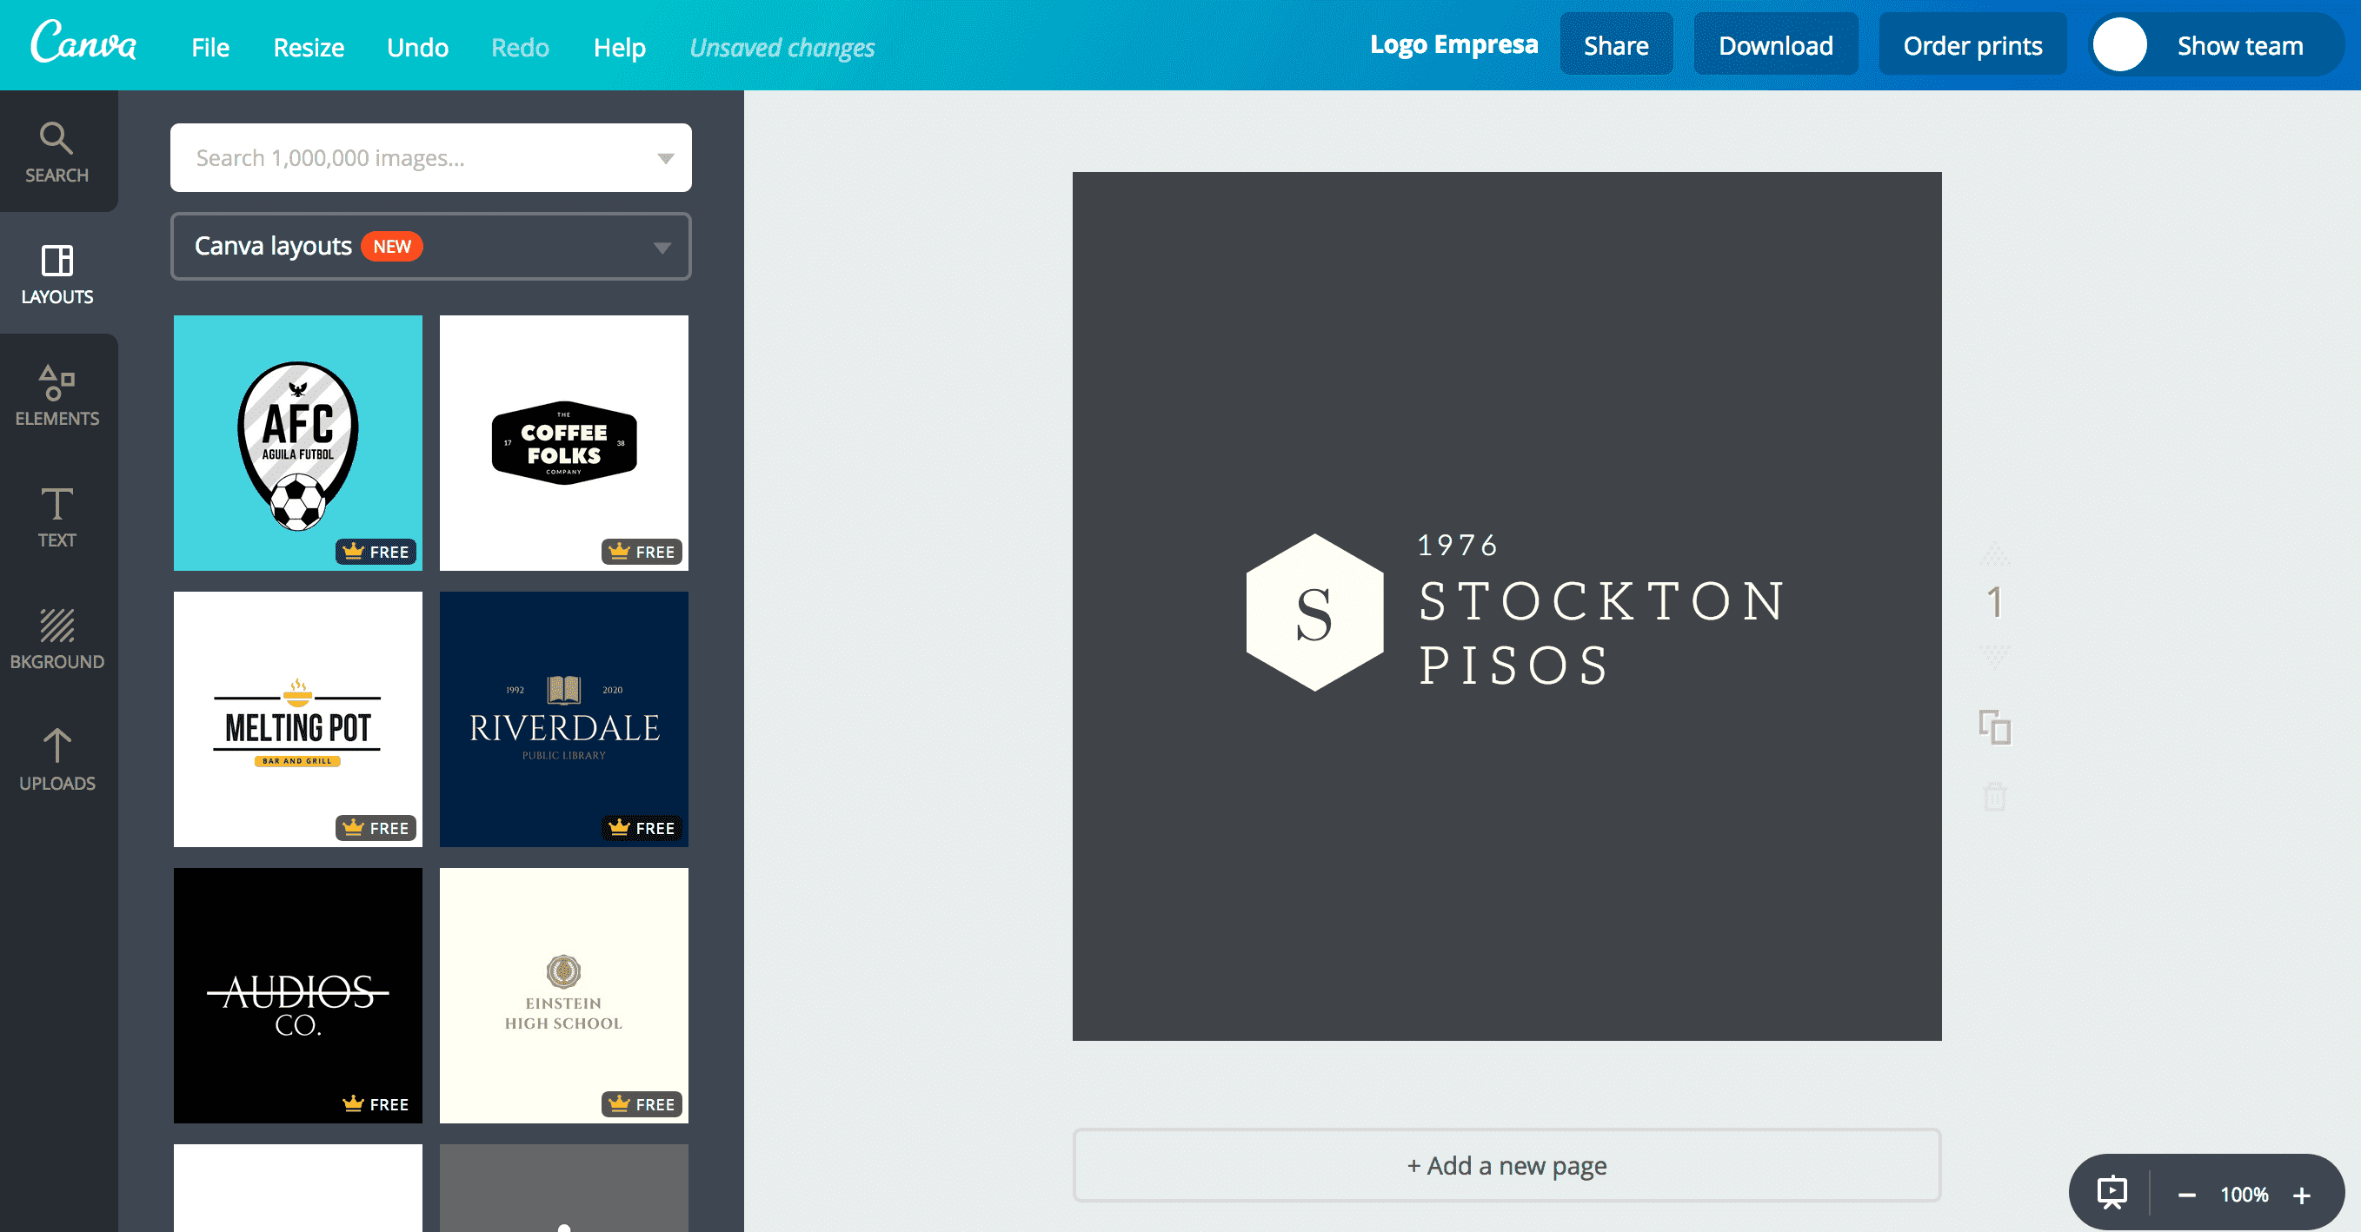Open the Uploads panel
2361x1232 pixels.
tap(57, 759)
